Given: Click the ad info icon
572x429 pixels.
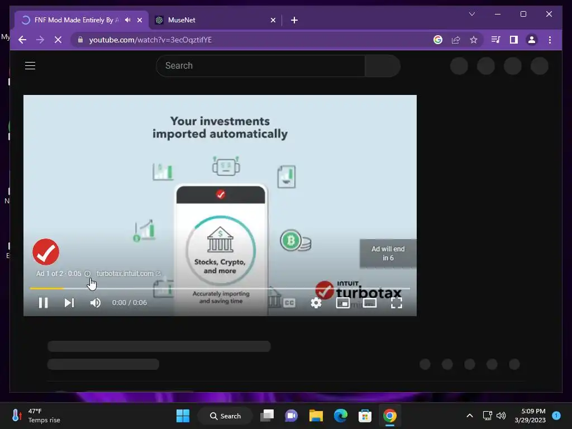Looking at the screenshot, I should (87, 274).
